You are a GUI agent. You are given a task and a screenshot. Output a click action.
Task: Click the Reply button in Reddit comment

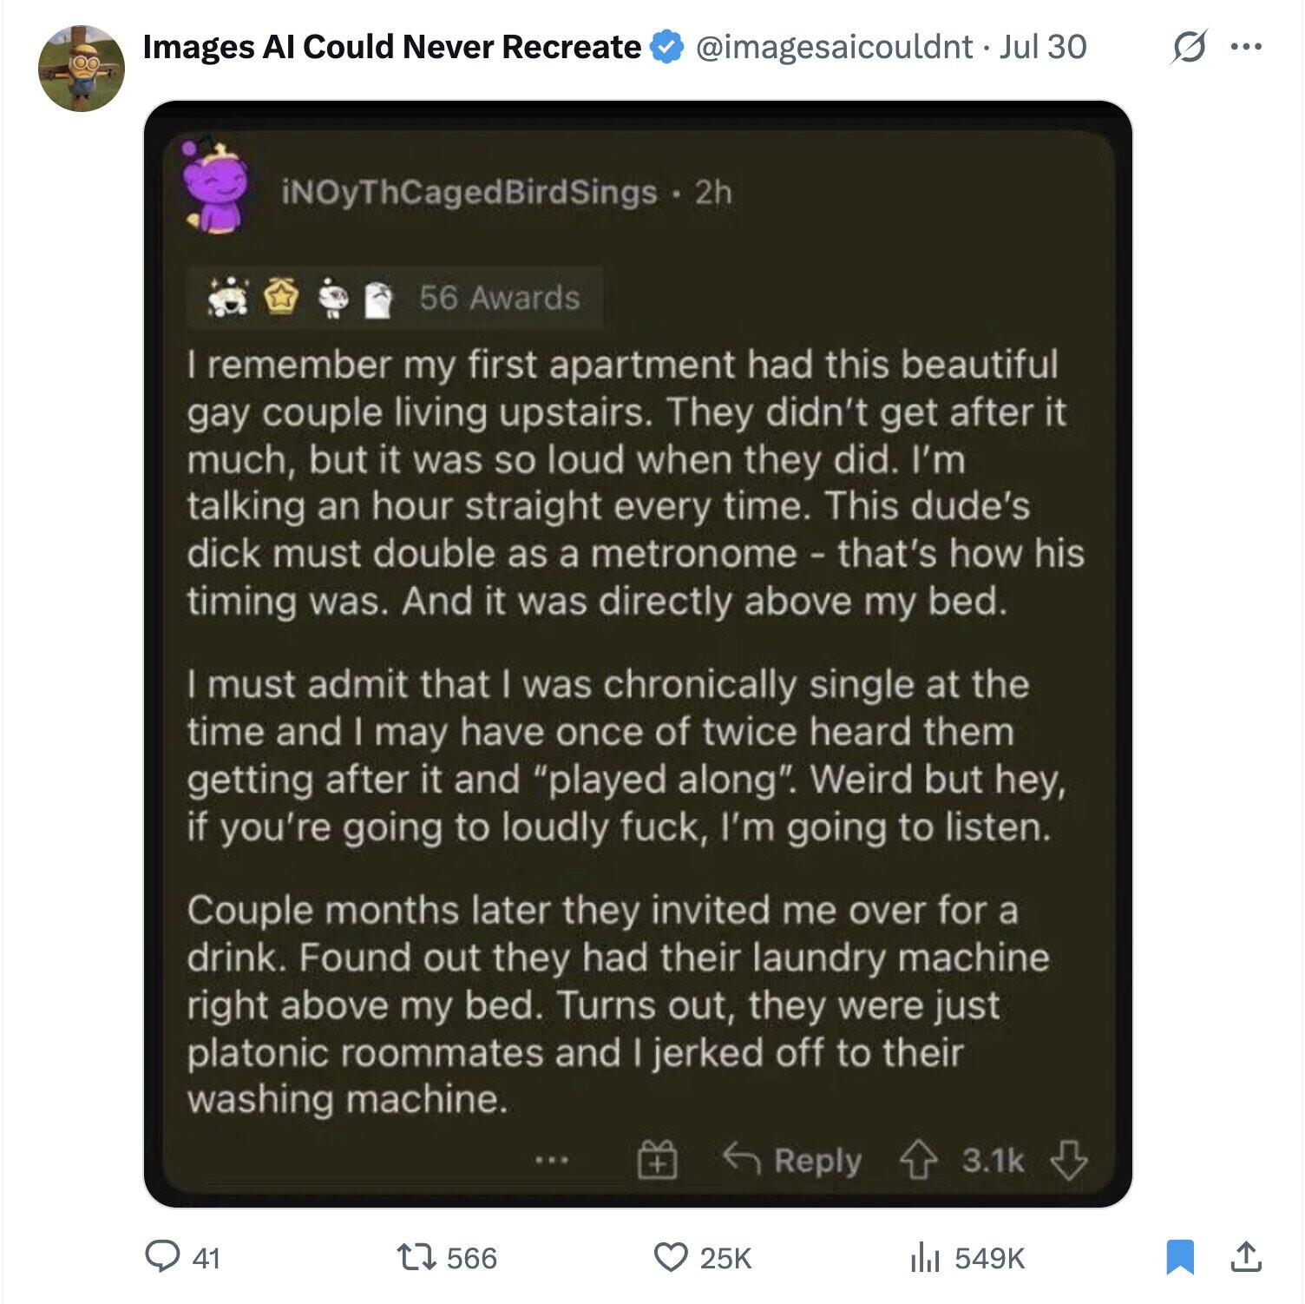[x=793, y=1160]
